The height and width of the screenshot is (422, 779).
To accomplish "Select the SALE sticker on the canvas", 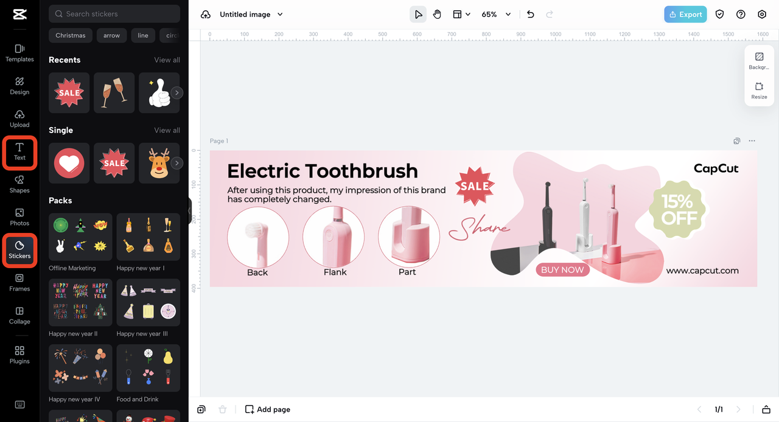I will click(475, 186).
